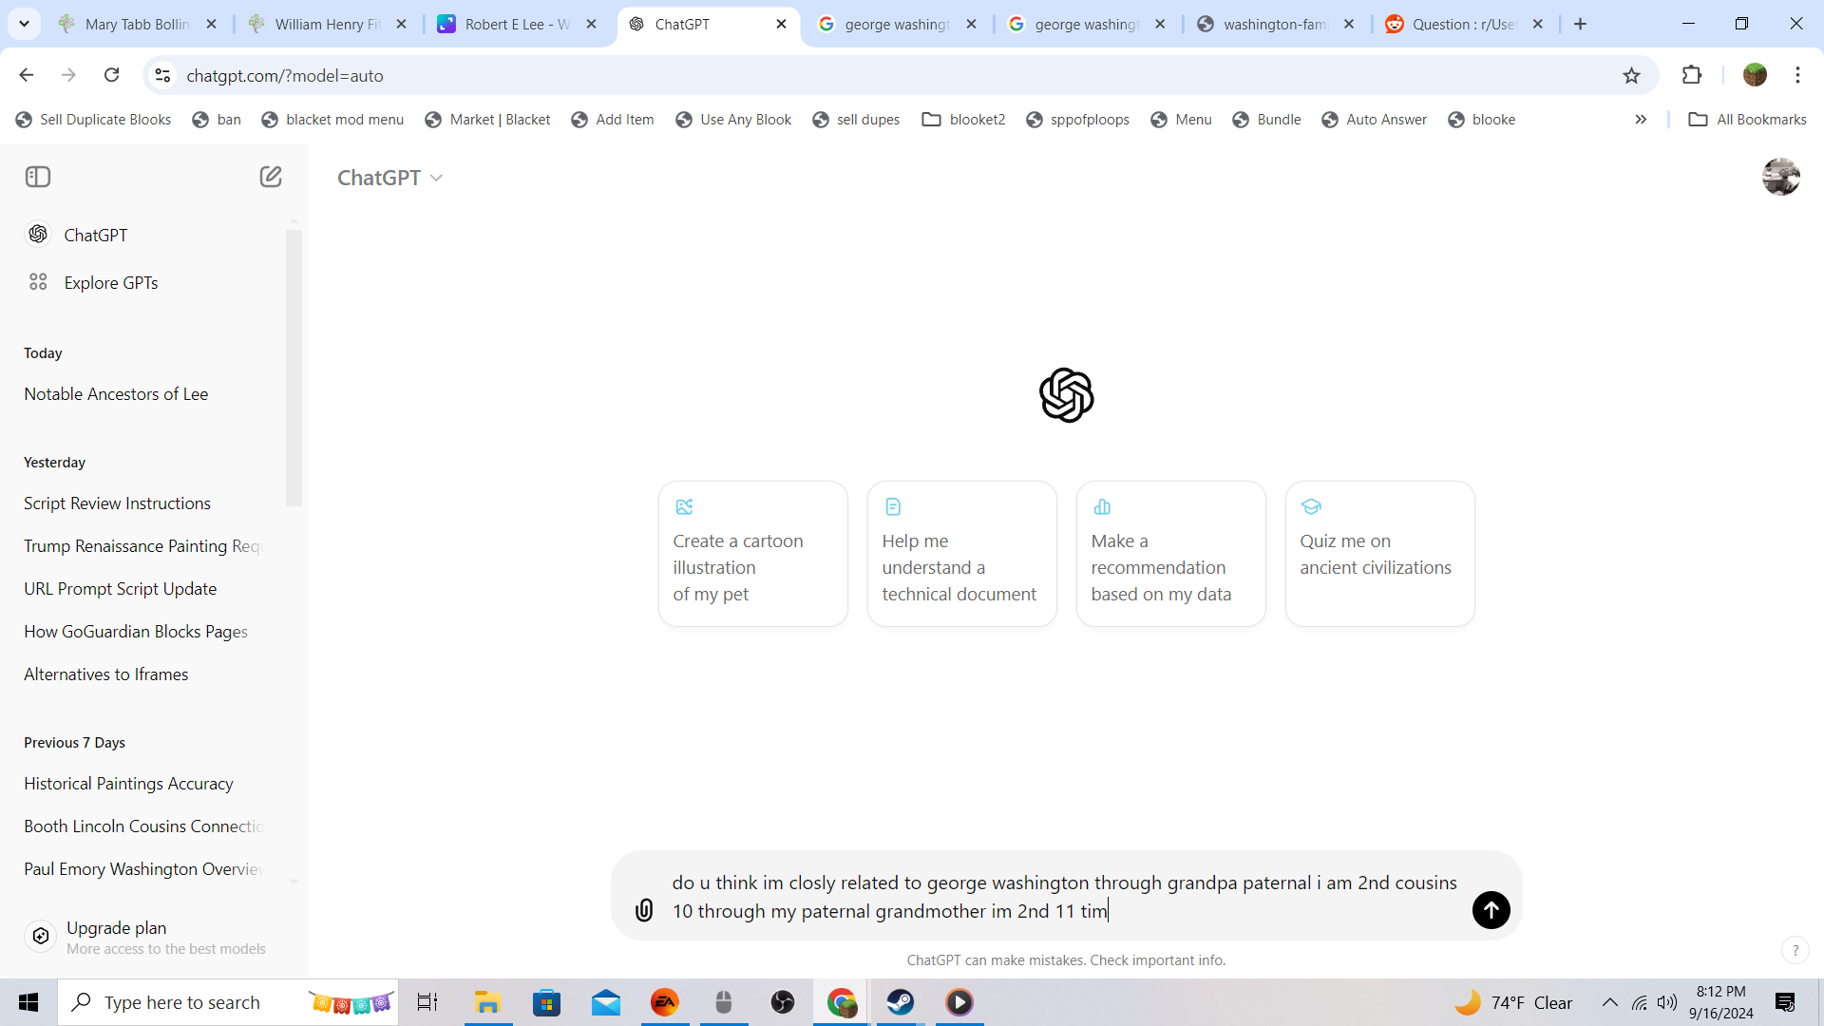Go back to the previous page

tap(27, 75)
